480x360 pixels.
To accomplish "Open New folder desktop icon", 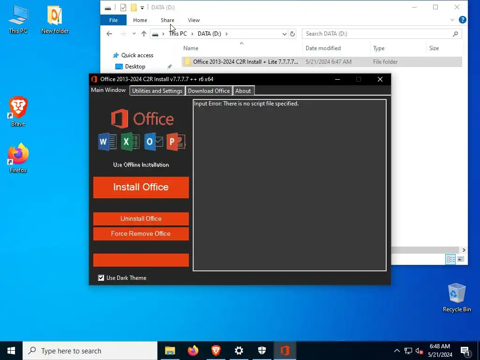I will (55, 19).
